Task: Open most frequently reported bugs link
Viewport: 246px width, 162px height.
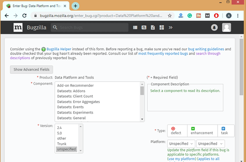Action: coord(163,53)
